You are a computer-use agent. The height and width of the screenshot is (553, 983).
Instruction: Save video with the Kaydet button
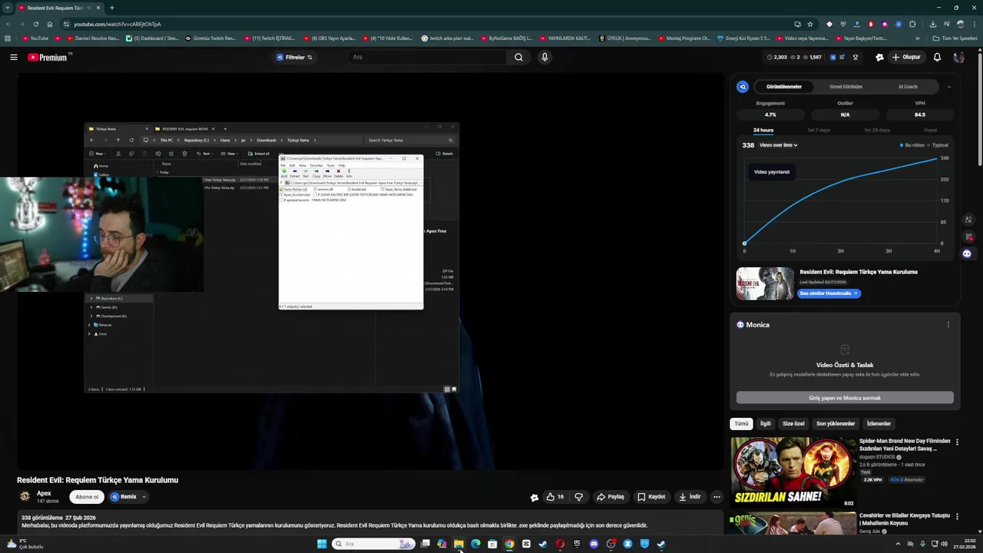651,497
